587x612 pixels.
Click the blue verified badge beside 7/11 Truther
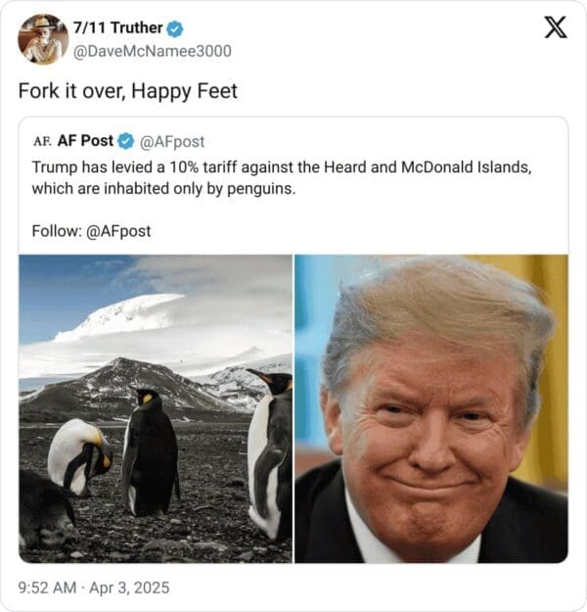175,28
